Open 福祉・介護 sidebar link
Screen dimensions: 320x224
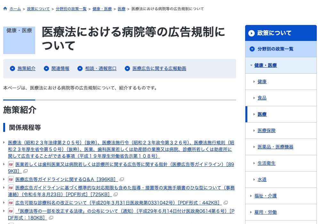tap(266, 196)
